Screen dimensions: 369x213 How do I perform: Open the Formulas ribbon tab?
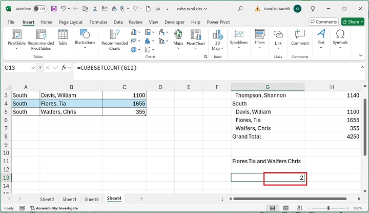coord(98,22)
